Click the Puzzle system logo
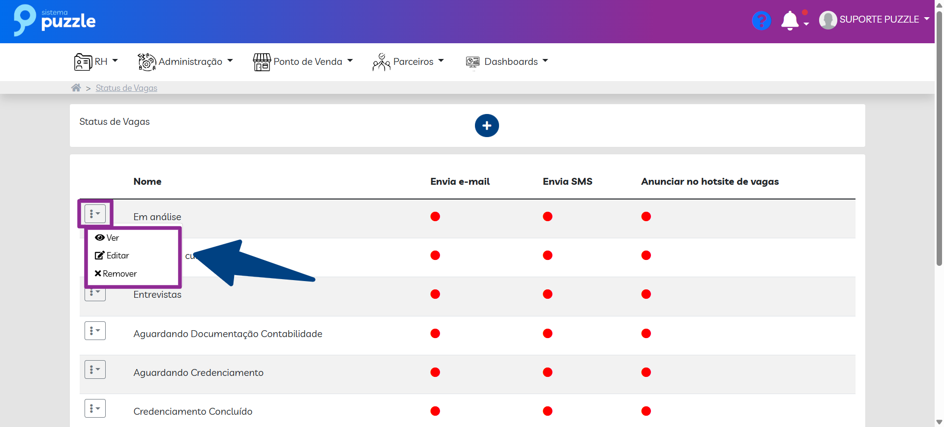The width and height of the screenshot is (944, 427). click(54, 21)
